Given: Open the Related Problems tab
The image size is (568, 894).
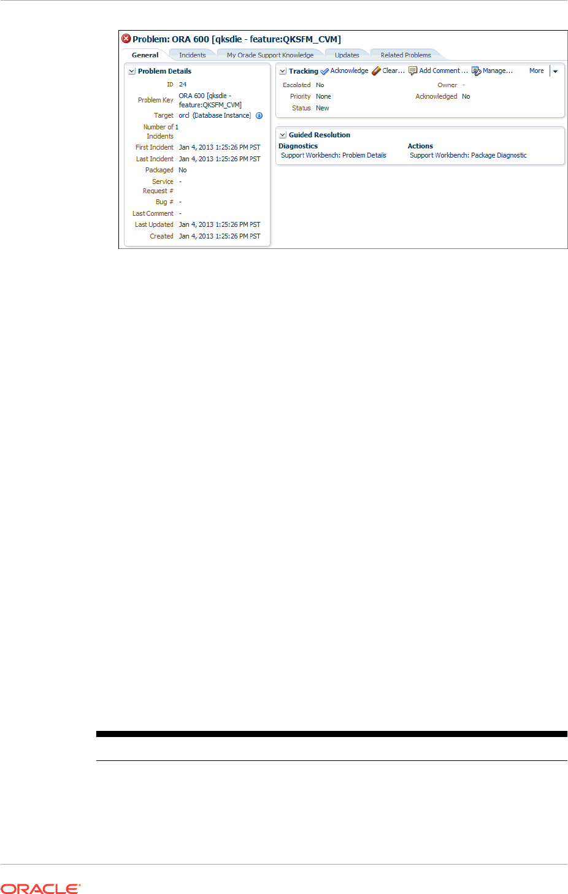Looking at the screenshot, I should click(405, 55).
